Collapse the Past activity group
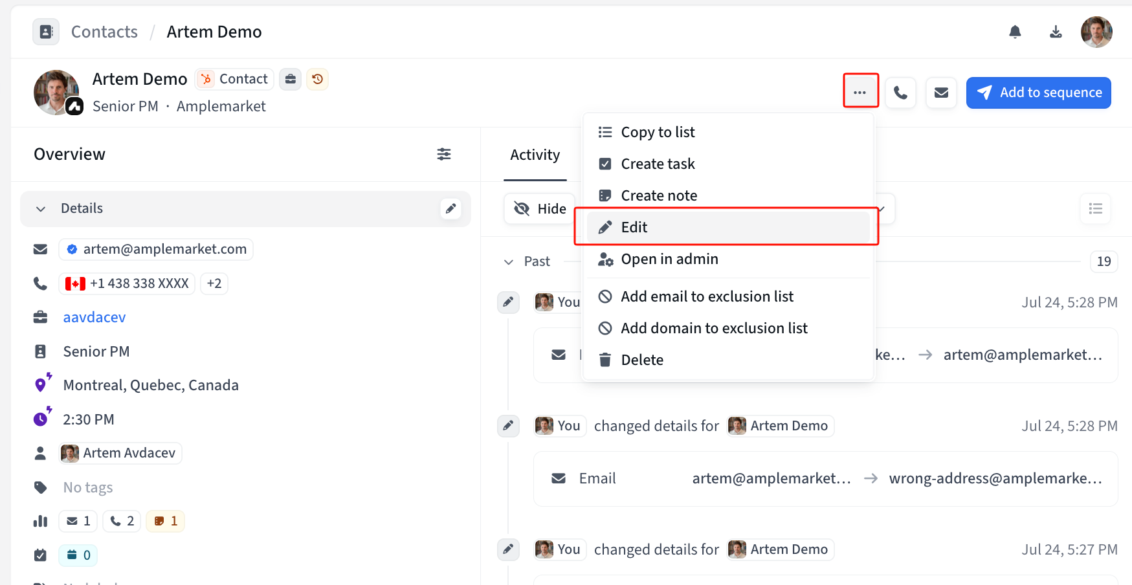 509,262
